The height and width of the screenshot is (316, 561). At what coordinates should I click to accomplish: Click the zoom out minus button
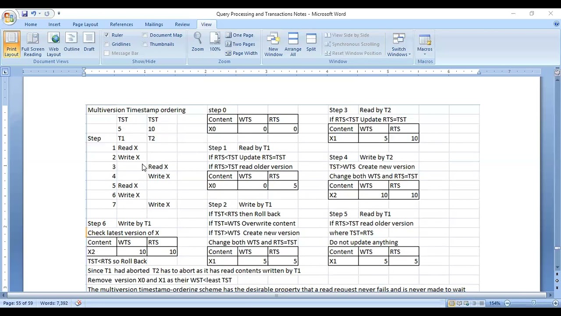pos(507,303)
